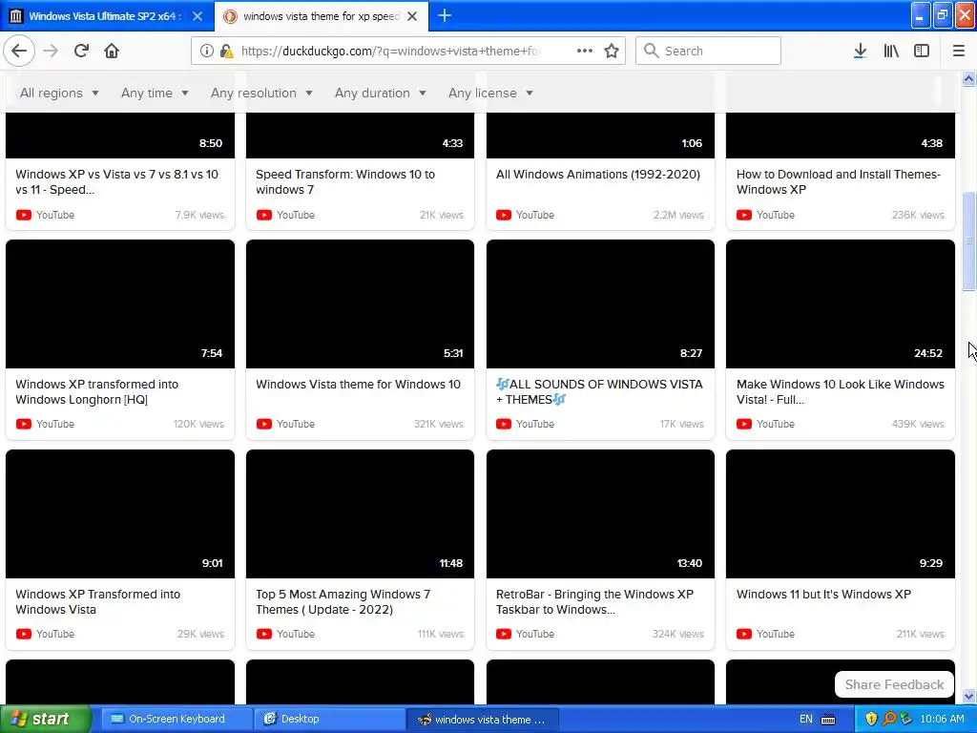
Task: Click the forward navigation arrow
Action: pyautogui.click(x=52, y=51)
